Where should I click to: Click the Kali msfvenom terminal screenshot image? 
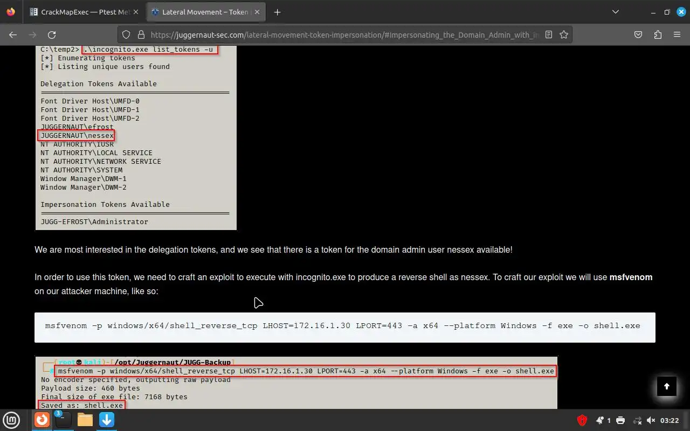click(296, 383)
